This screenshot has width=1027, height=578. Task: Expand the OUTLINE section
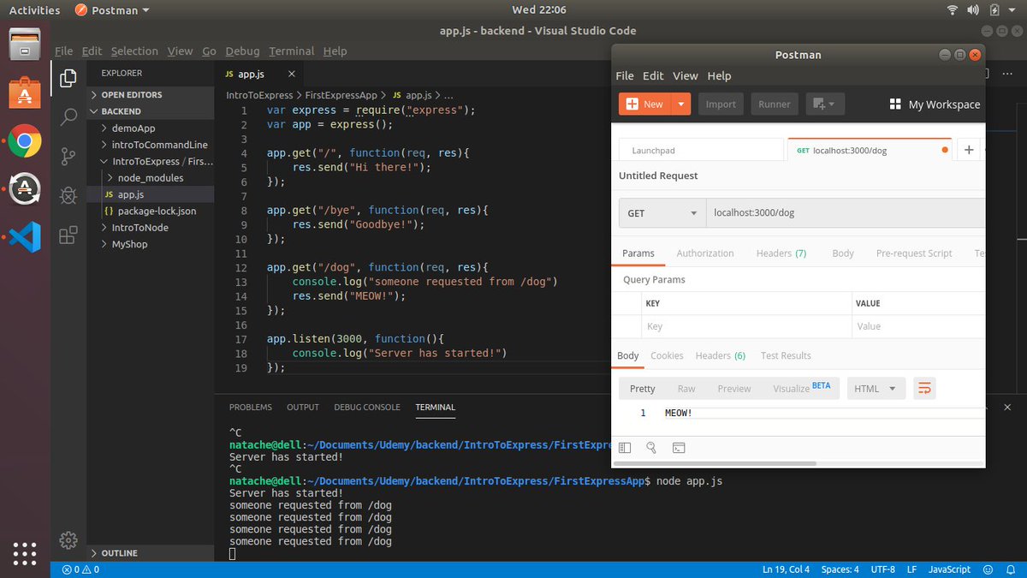tap(150, 553)
